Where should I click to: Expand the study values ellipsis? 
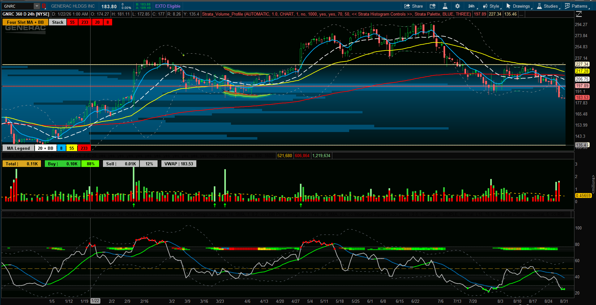(x=521, y=14)
